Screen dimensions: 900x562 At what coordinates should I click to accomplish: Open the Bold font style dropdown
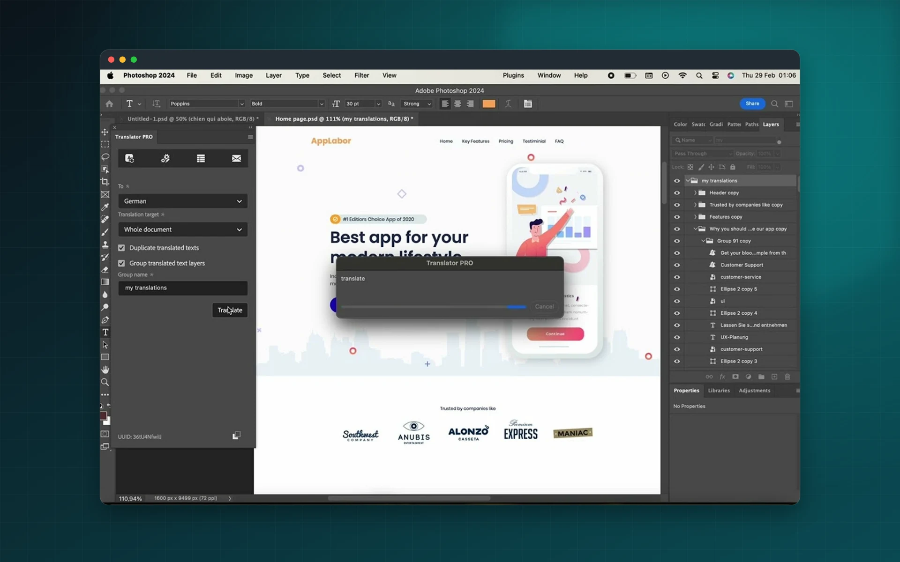287,104
